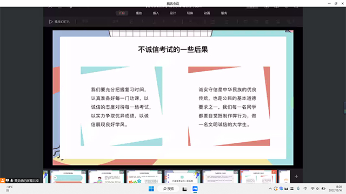This screenshot has width=346, height=194.
Task: Click the taskbar 搜索 search box
Action: click(x=168, y=189)
